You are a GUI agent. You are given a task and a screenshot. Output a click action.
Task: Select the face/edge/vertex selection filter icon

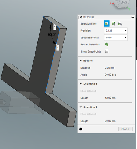pos(107,23)
